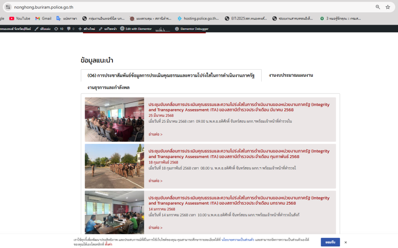Dismiss the cookie banner with the X
398x248 pixels.
point(346,242)
